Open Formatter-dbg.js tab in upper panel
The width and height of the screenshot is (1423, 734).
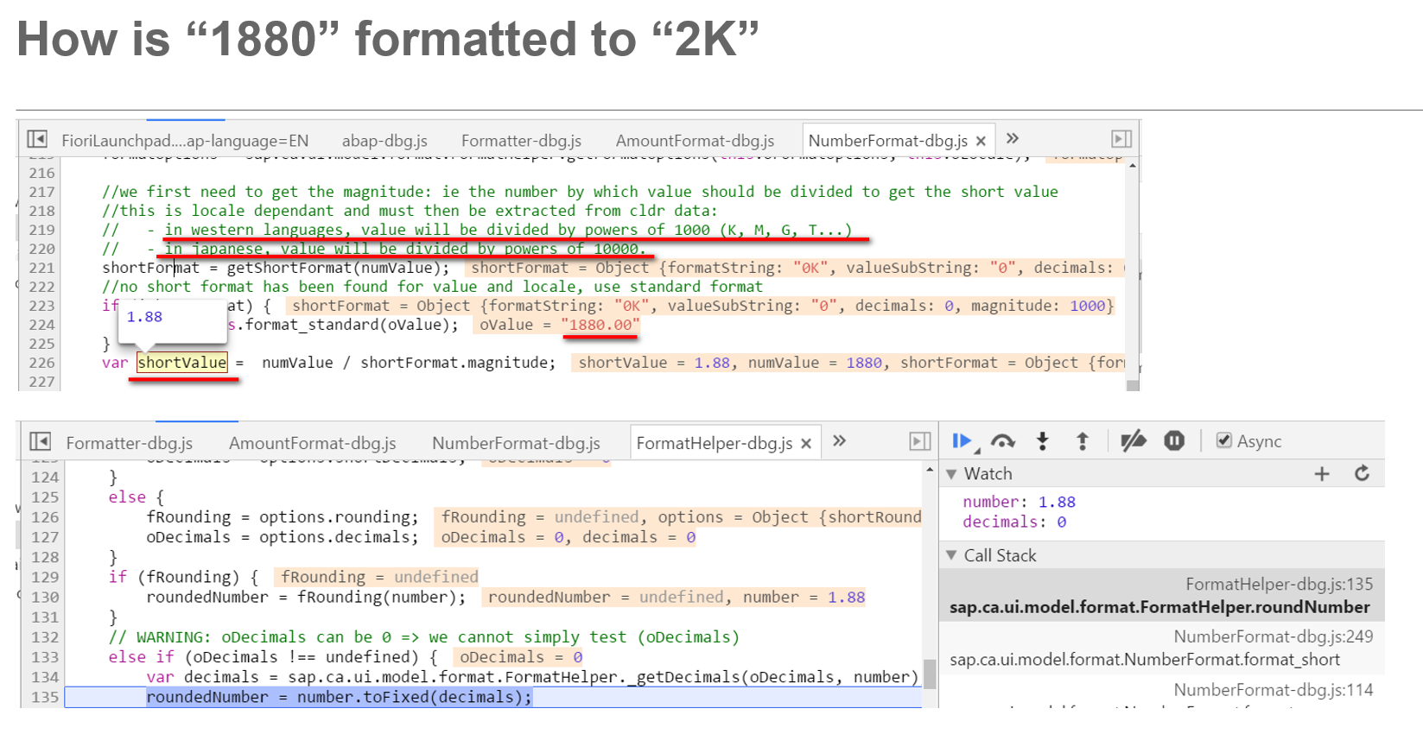[521, 141]
